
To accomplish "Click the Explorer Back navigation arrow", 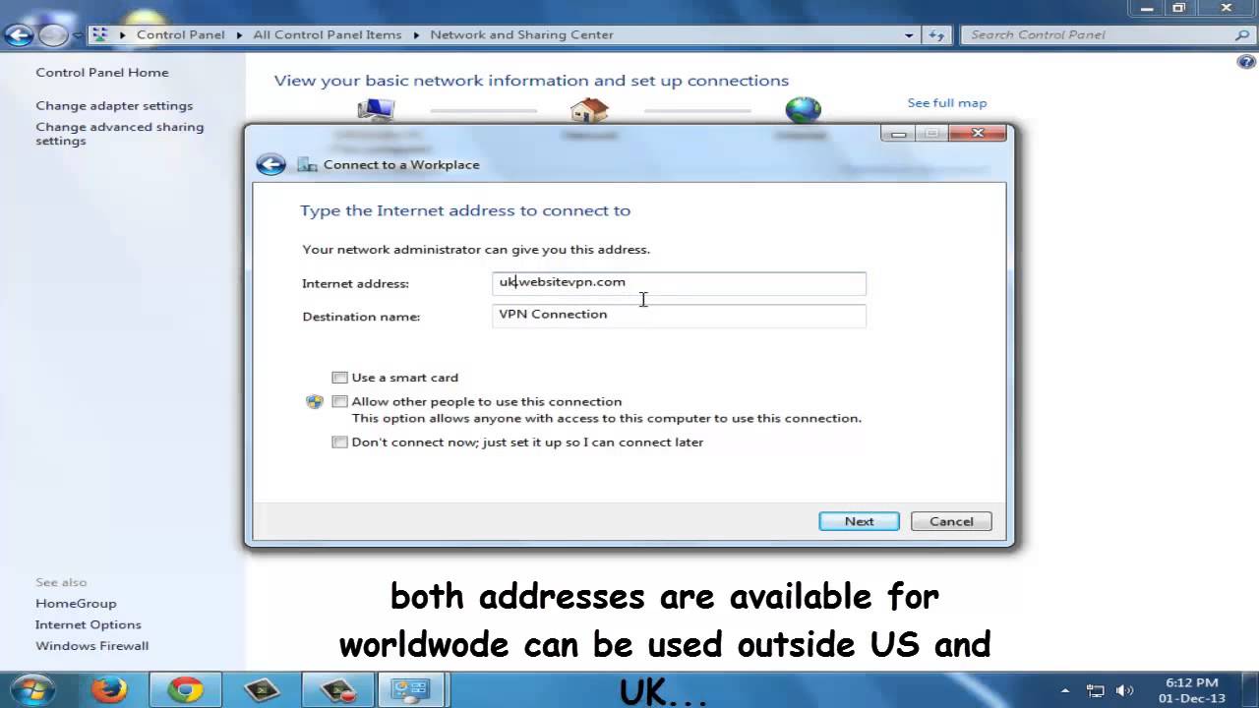I will (19, 35).
